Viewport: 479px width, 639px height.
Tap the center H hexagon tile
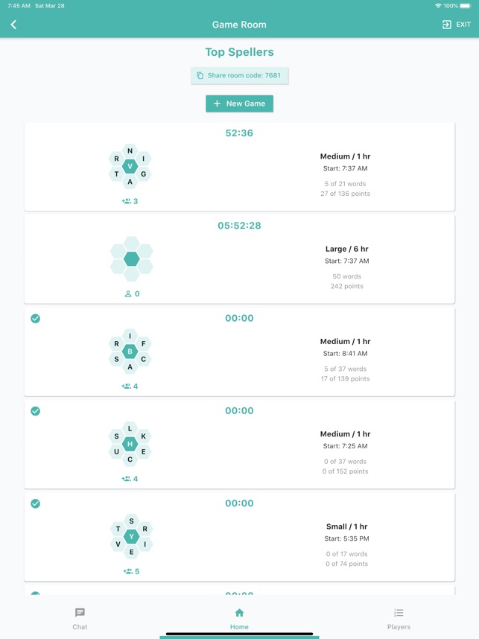[130, 444]
